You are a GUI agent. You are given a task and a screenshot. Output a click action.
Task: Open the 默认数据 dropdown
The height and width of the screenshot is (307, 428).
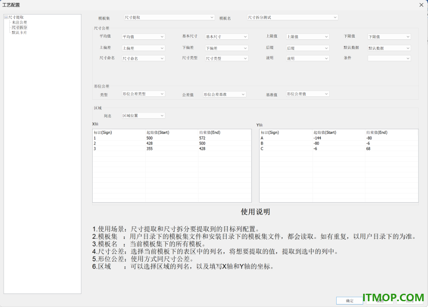coord(389,48)
